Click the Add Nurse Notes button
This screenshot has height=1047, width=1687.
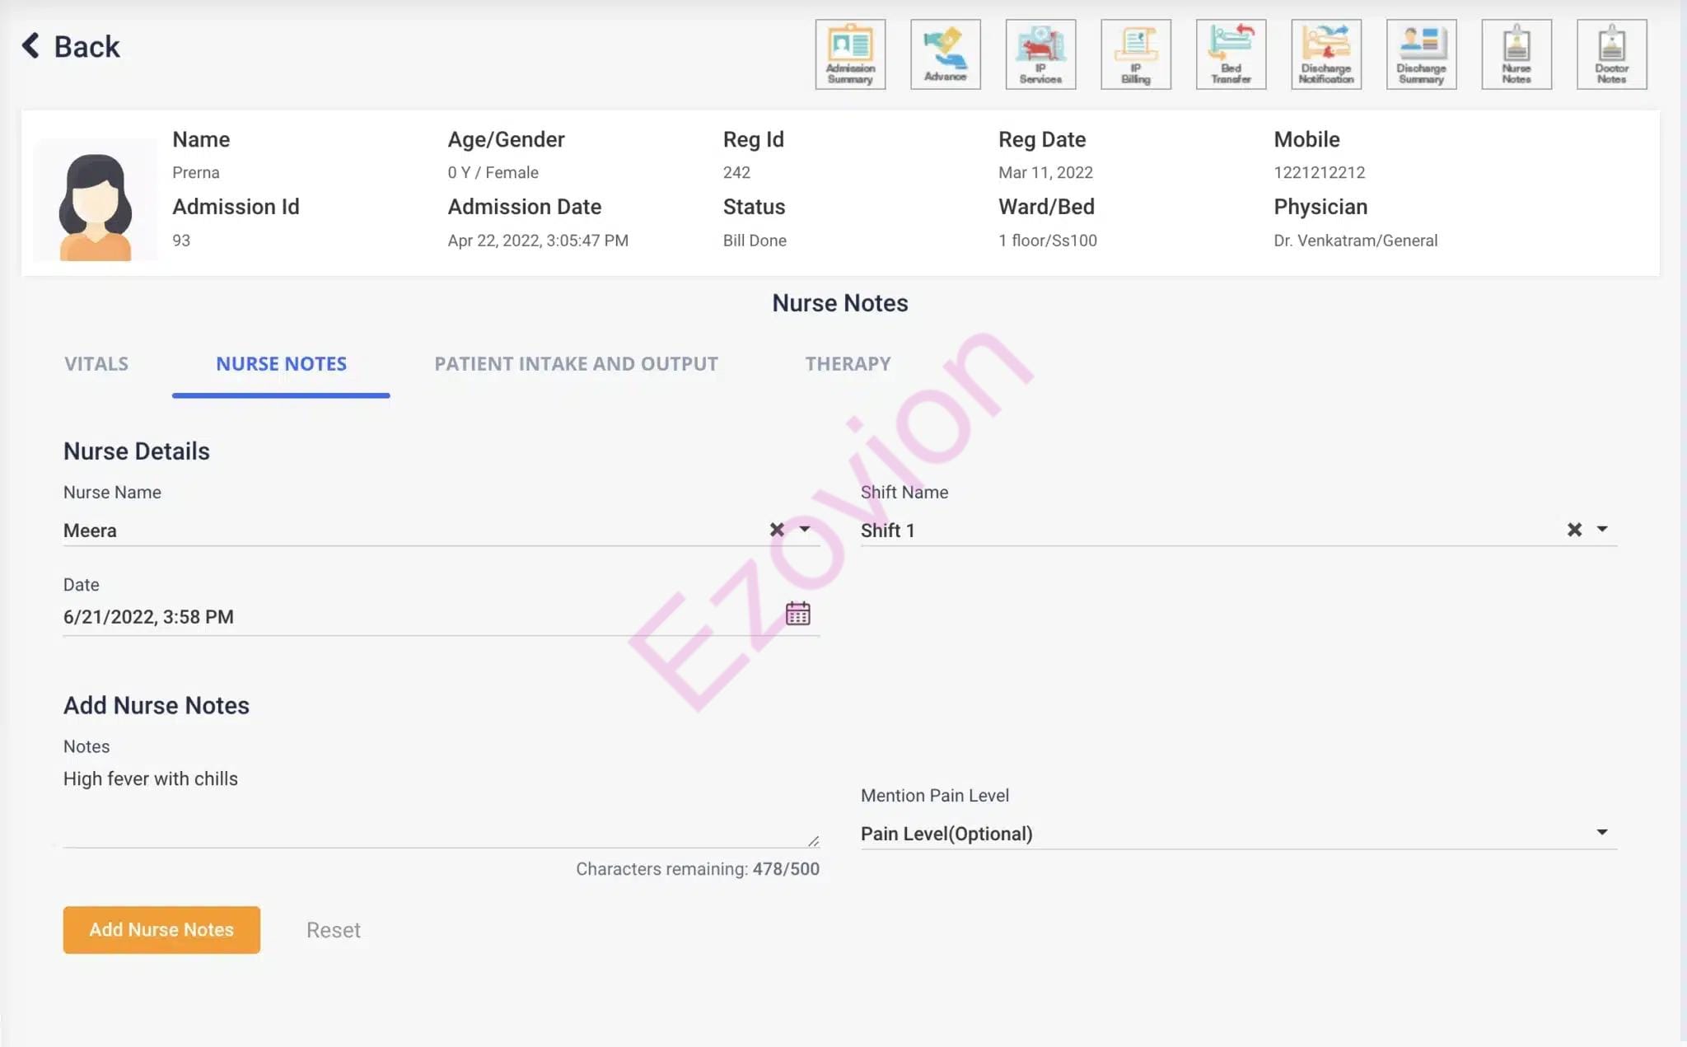click(x=161, y=929)
